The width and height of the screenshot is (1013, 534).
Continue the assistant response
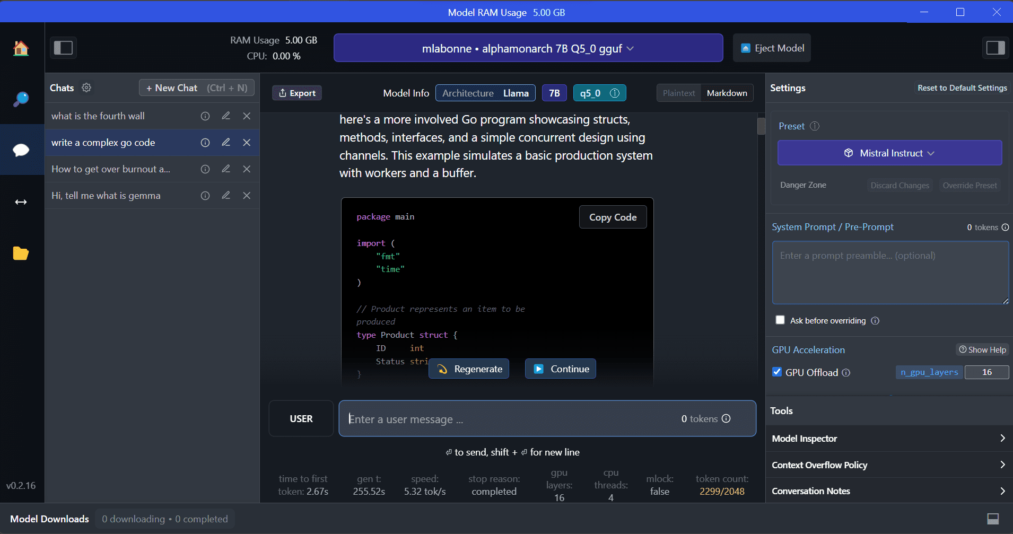[x=561, y=369]
